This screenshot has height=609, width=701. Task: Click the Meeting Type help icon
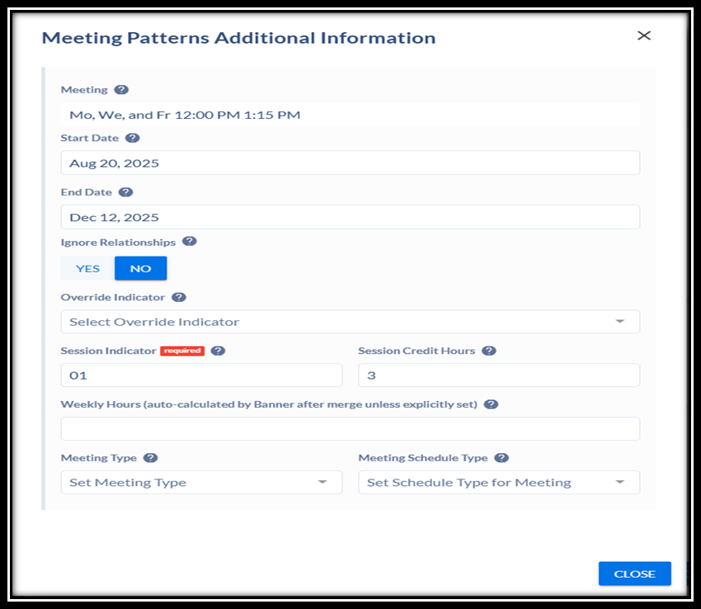tap(151, 458)
